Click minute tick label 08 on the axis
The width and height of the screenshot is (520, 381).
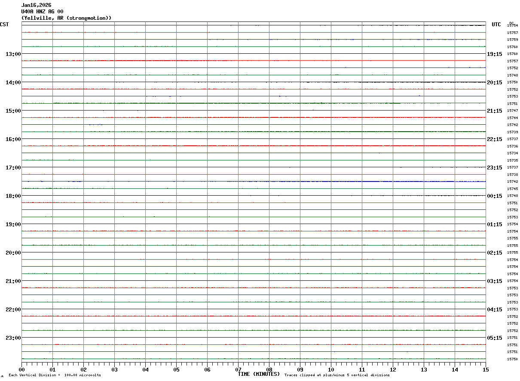[269, 369]
